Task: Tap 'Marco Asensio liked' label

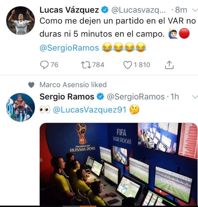Action: click(x=73, y=85)
